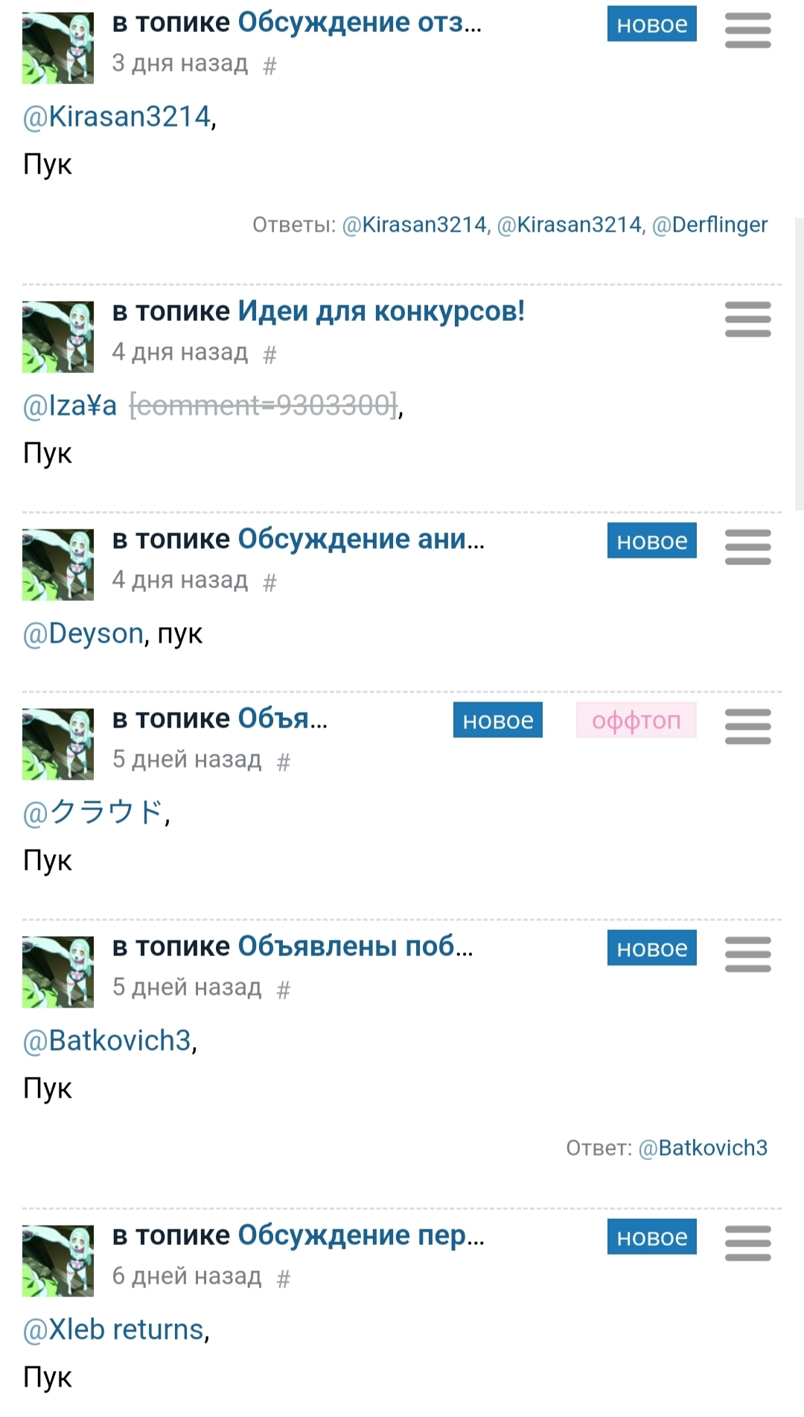Open hamburger menu on Kirasan3214 comment
This screenshot has width=804, height=1417.
coord(747,31)
